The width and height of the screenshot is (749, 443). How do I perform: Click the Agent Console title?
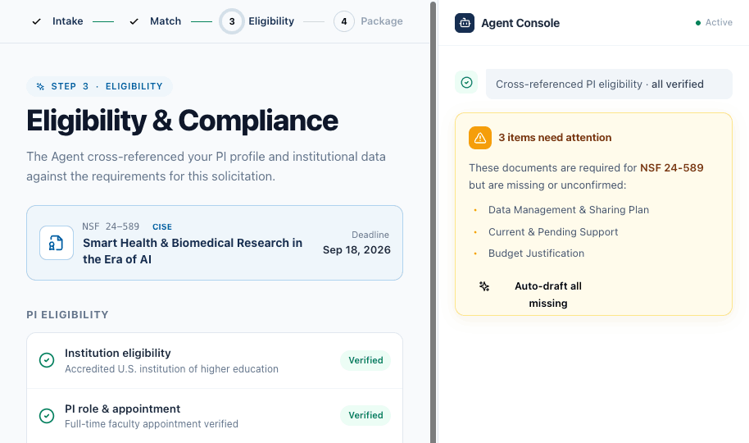(x=520, y=23)
